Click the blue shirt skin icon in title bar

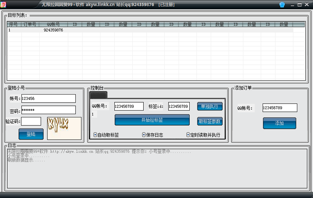click(282, 4)
